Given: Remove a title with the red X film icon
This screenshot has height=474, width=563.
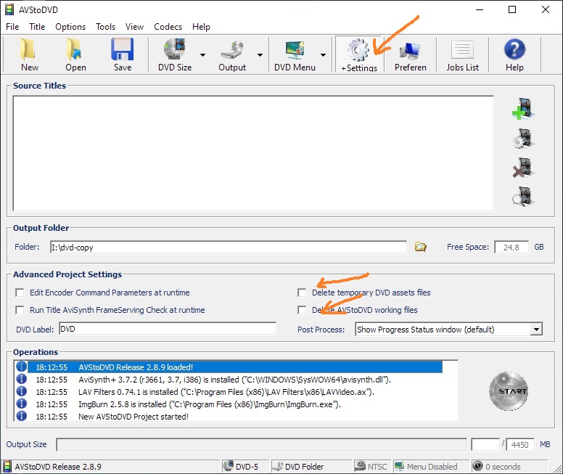Looking at the screenshot, I should click(x=523, y=168).
